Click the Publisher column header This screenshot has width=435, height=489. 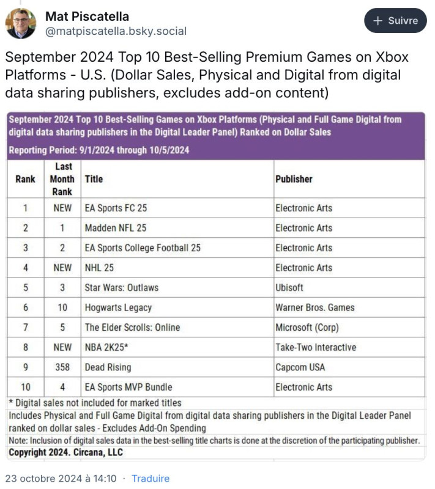349,179
